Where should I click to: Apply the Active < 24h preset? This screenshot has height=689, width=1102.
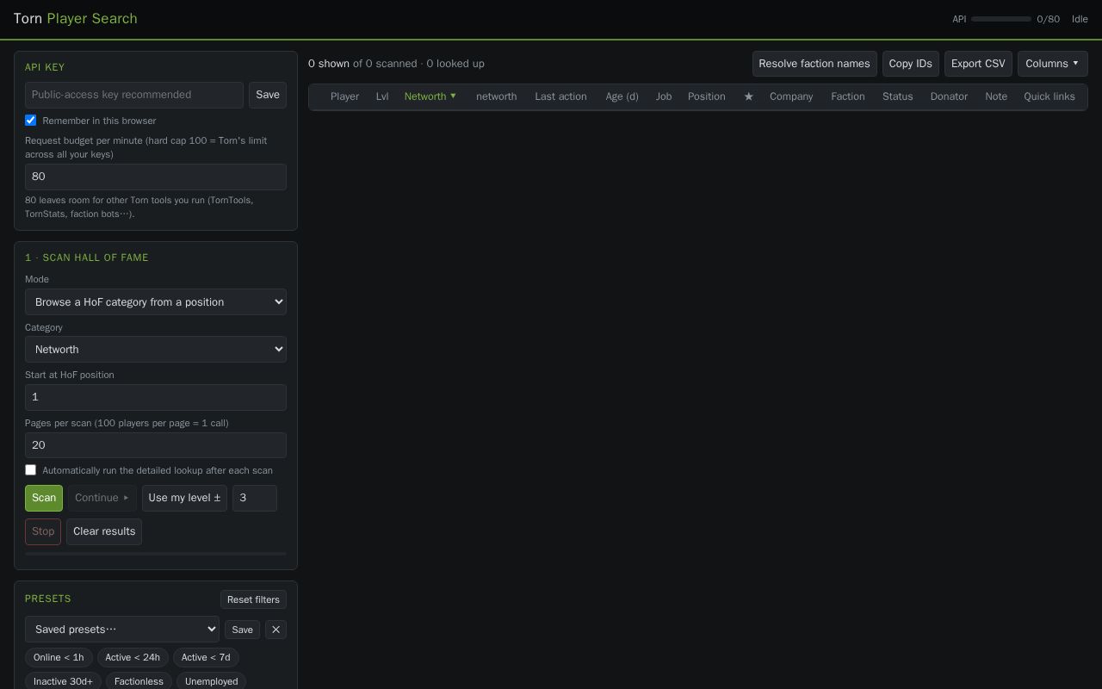coord(133,657)
